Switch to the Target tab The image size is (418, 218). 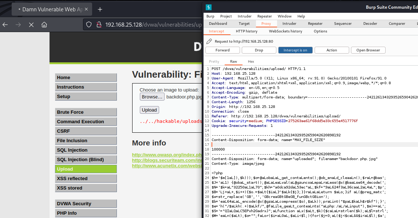244,23
